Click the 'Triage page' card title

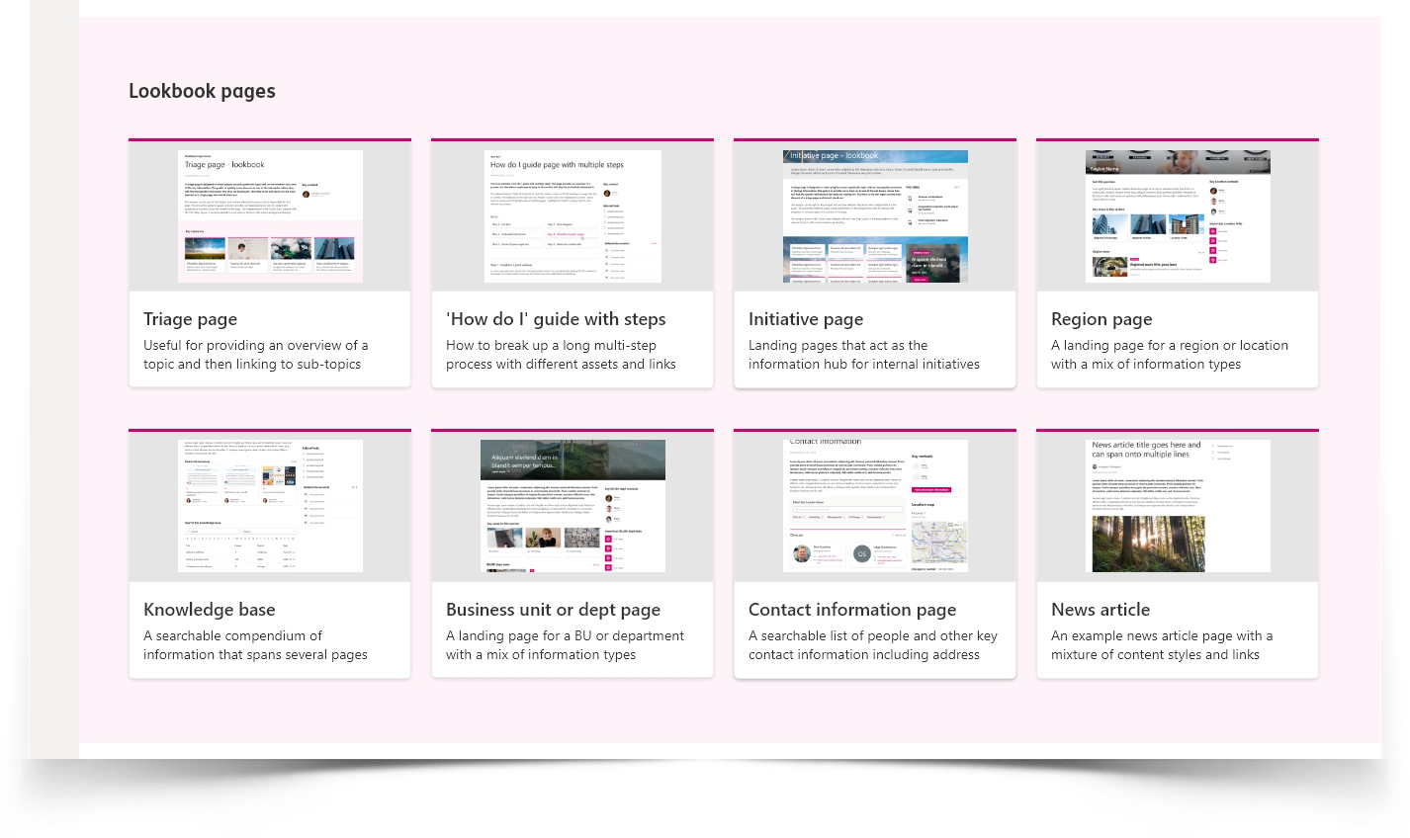[x=191, y=319]
